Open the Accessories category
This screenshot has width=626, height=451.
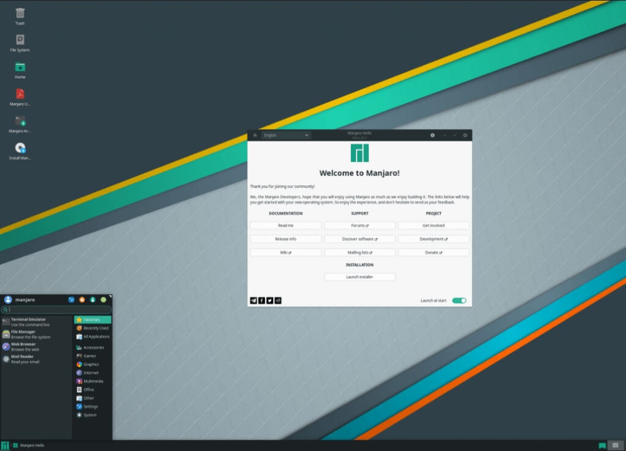click(93, 348)
